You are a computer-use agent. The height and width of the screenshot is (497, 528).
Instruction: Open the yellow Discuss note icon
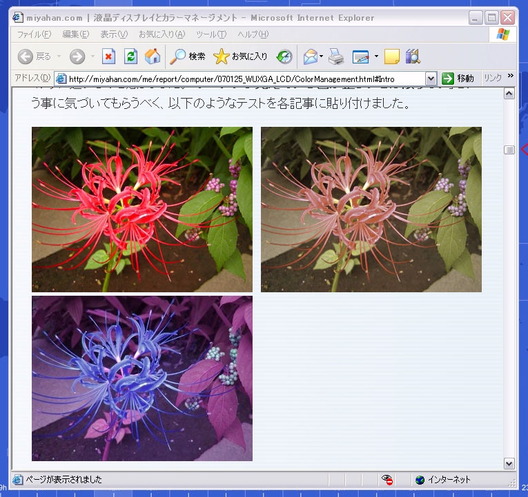pyautogui.click(x=392, y=56)
